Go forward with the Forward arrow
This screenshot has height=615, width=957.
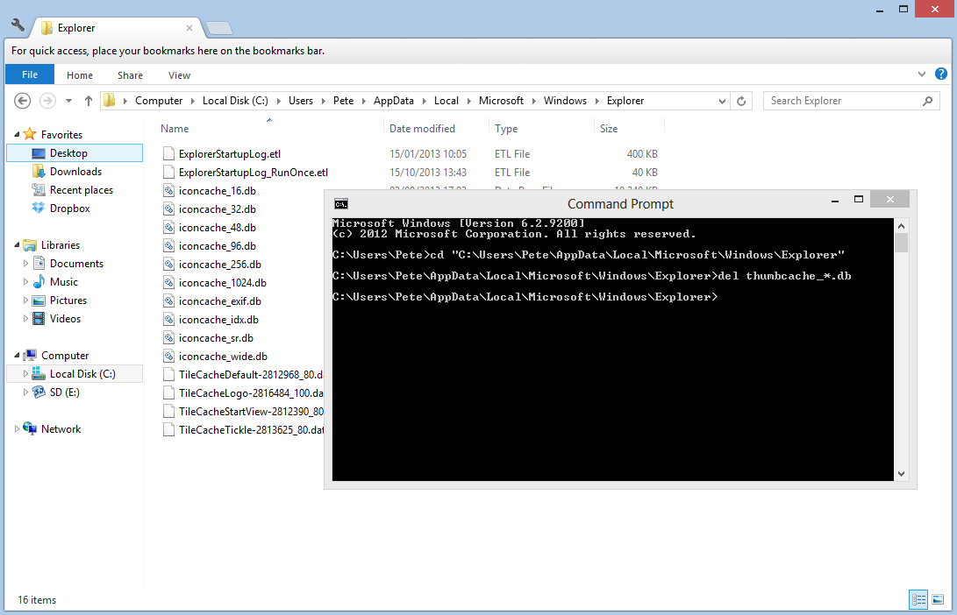[x=47, y=101]
